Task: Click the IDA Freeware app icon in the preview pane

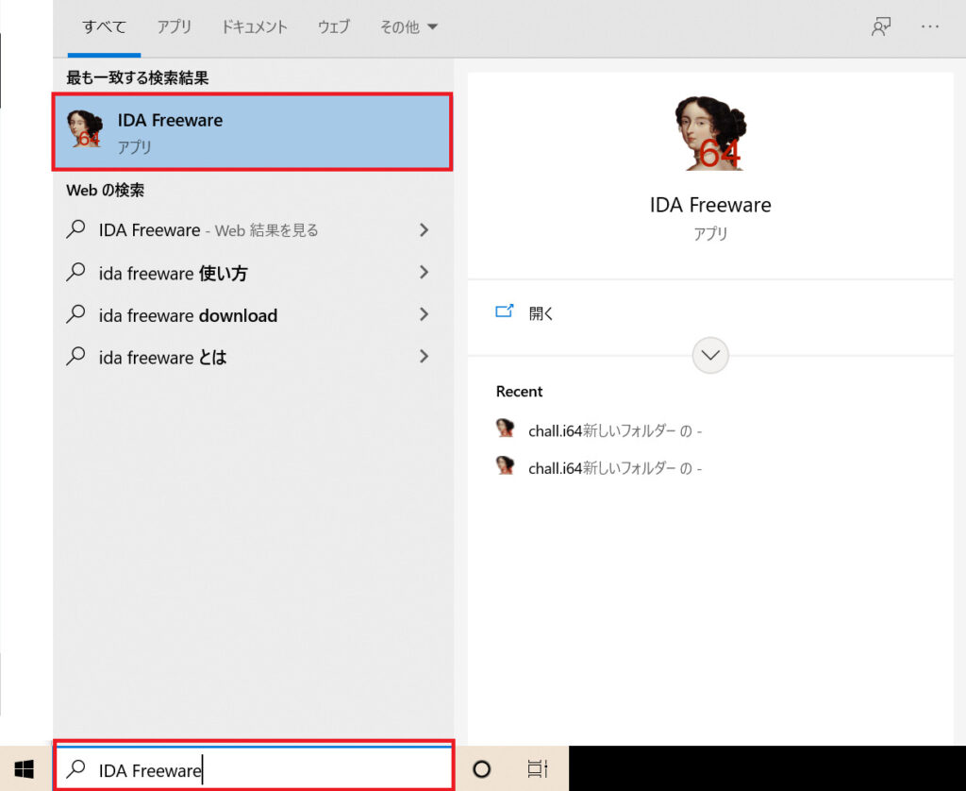Action: (x=710, y=132)
